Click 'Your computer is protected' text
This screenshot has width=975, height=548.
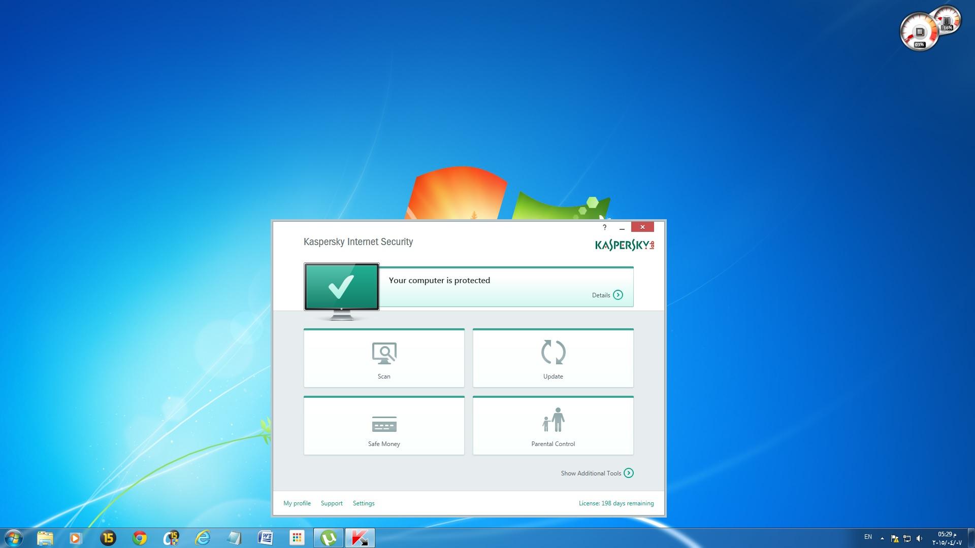(439, 280)
